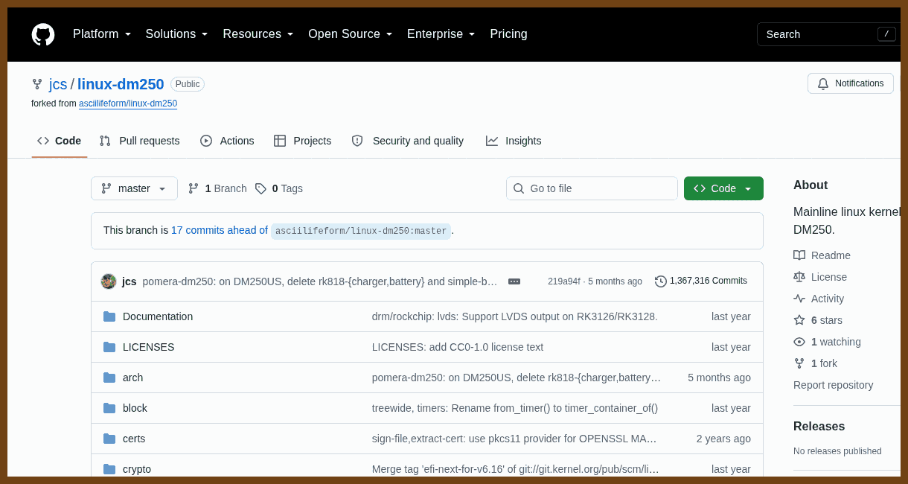Expand commit details ellipsis button
The width and height of the screenshot is (908, 484).
(514, 281)
